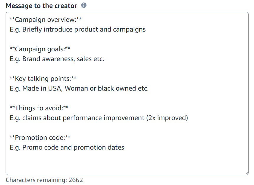Click the blank line above '**Key talking points:**'
Screen dimensions: 254x185
(127, 69)
